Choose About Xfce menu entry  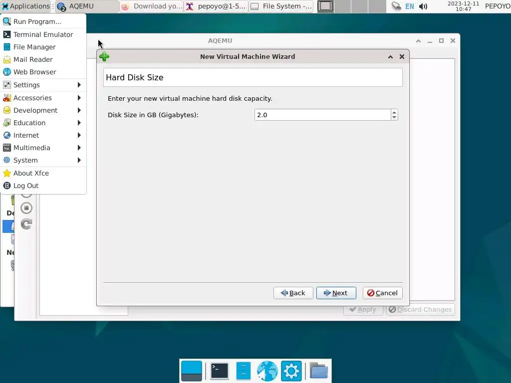(43, 173)
